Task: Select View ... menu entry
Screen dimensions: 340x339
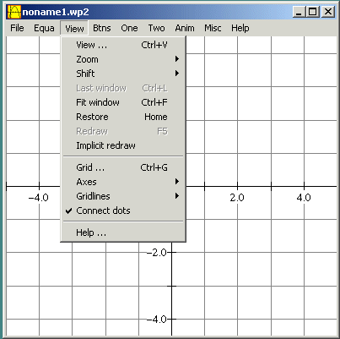Action: point(123,45)
